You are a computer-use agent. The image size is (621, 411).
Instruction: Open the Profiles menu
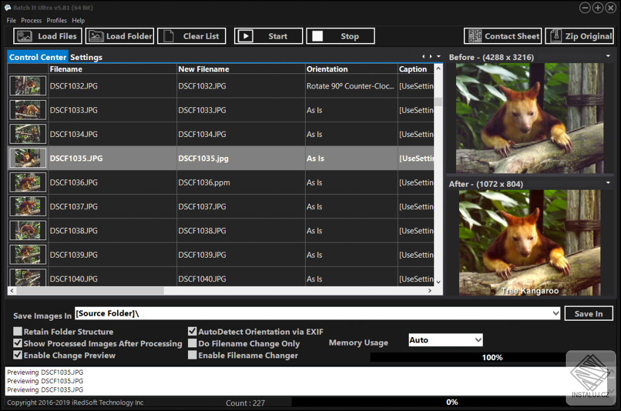coord(57,21)
